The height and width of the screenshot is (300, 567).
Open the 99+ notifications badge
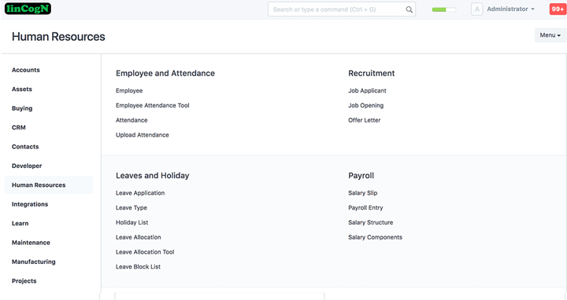(558, 9)
